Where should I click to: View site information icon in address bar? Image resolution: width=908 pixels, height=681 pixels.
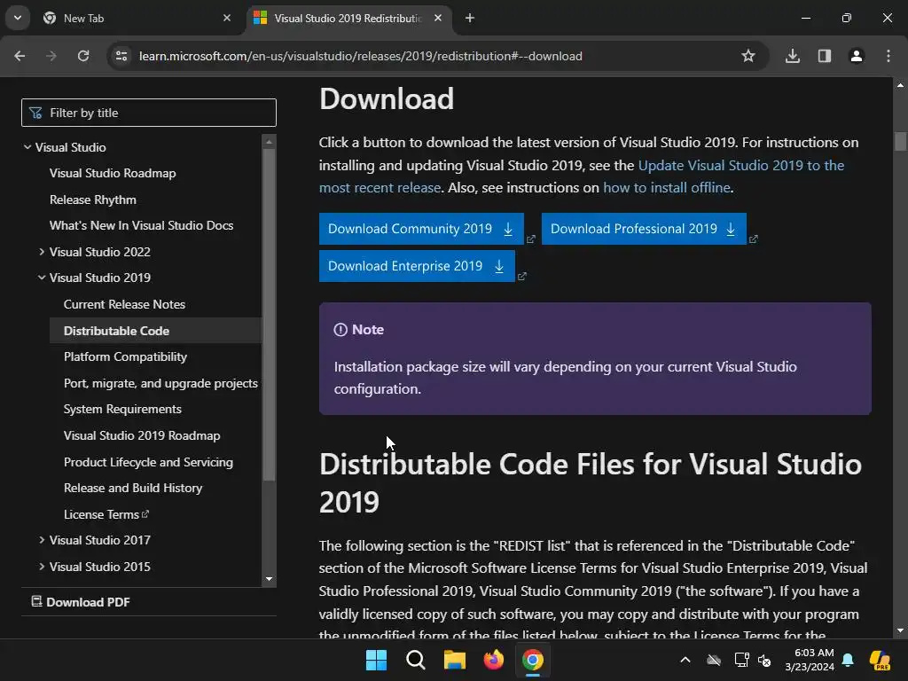click(x=121, y=56)
